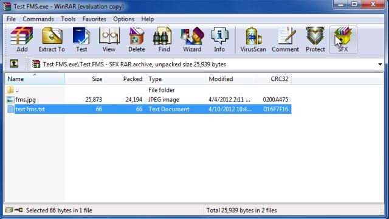
Task: Minimize the WinRAR window
Action: pos(340,4)
